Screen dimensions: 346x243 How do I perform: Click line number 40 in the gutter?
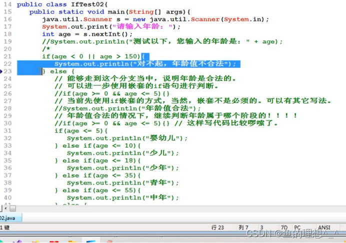(x=7, y=198)
